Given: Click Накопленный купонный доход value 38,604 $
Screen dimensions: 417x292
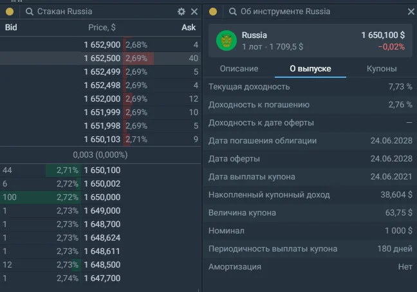Looking at the screenshot, I should [x=396, y=195].
